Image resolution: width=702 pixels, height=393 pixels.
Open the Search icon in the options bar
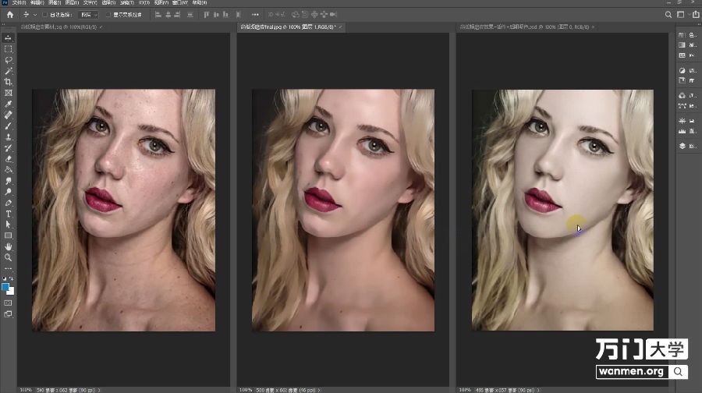click(668, 15)
